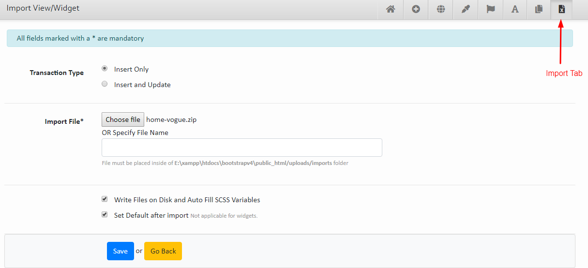Click the Set Default after import label
588x268 pixels.
(151, 215)
